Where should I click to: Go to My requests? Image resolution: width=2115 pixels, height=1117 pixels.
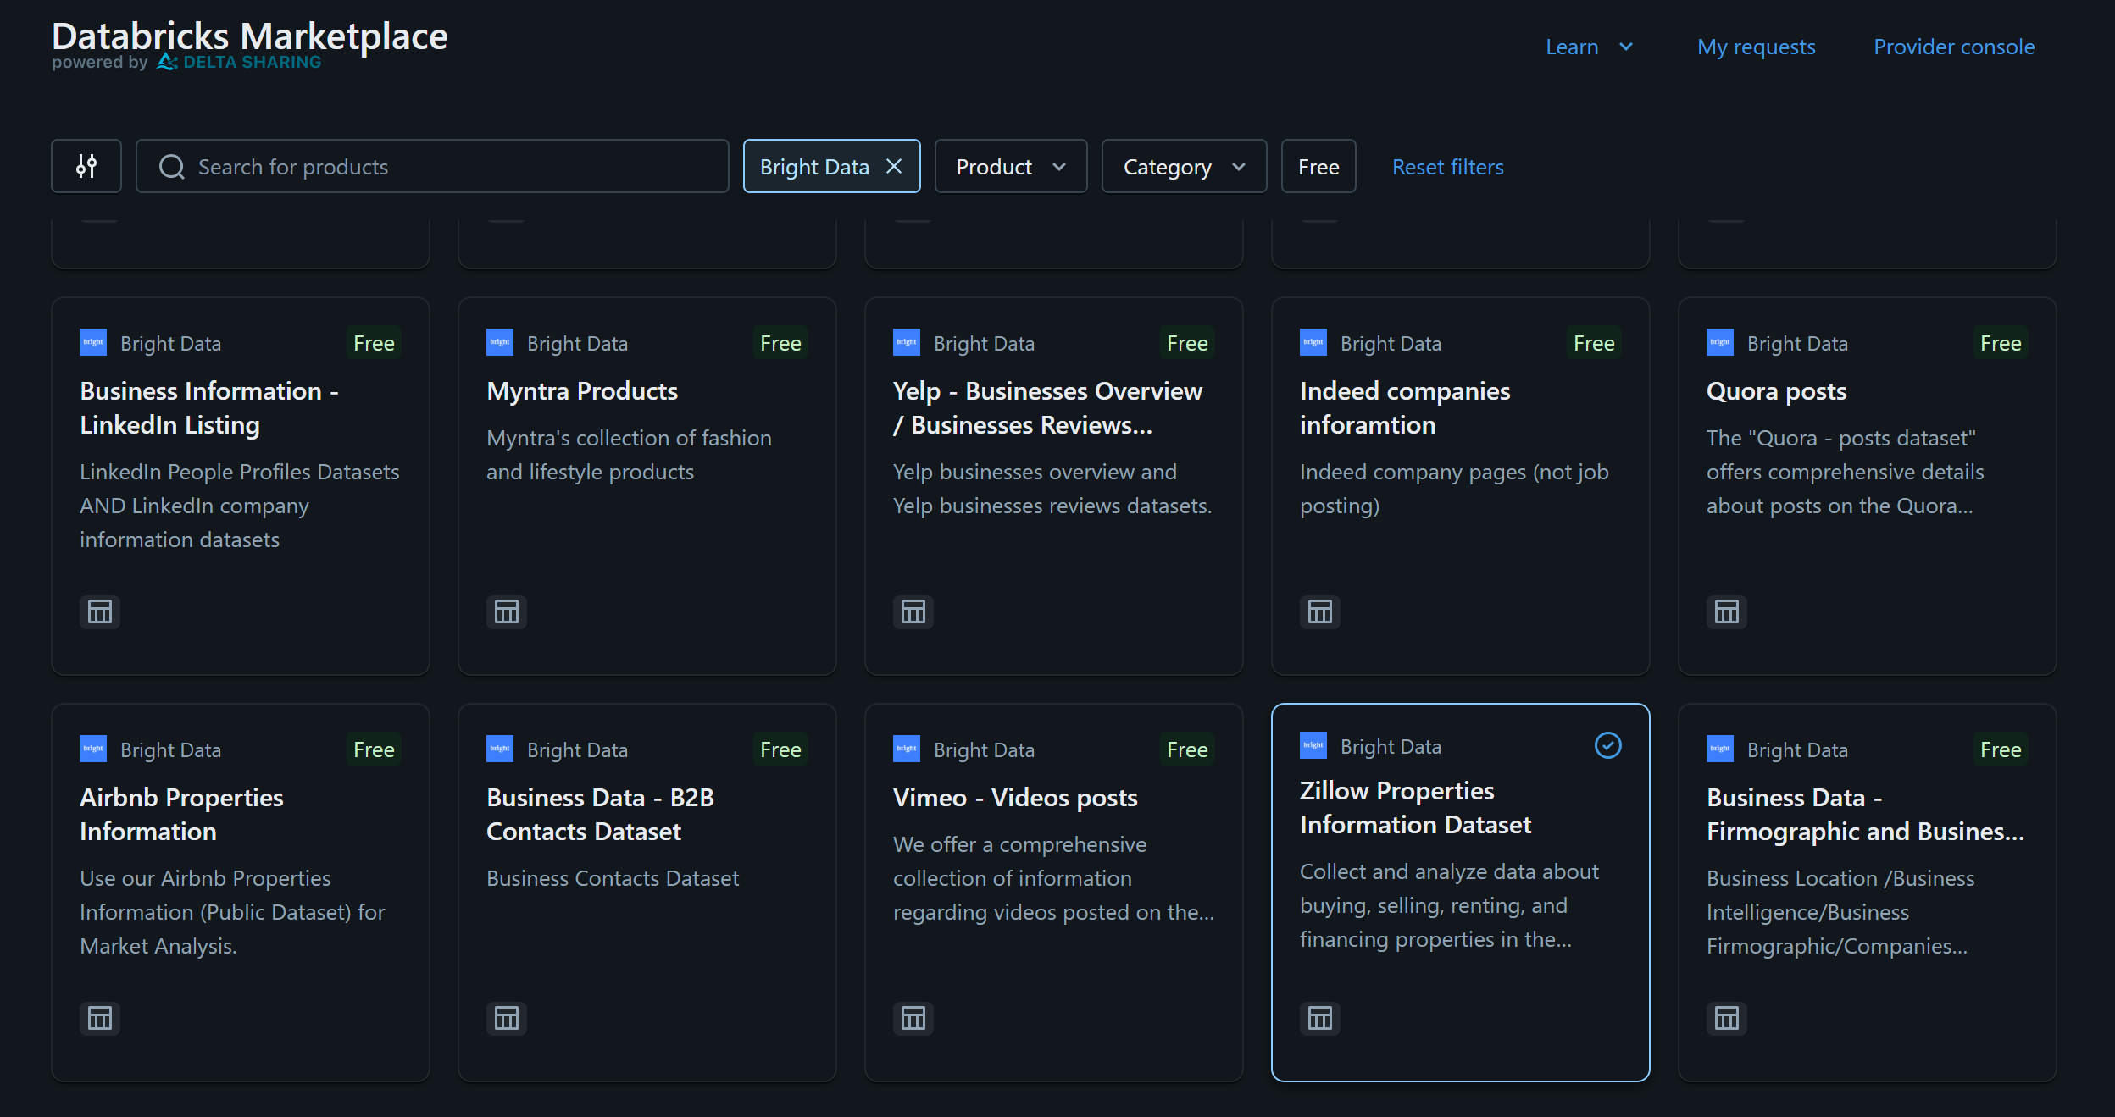tap(1756, 47)
